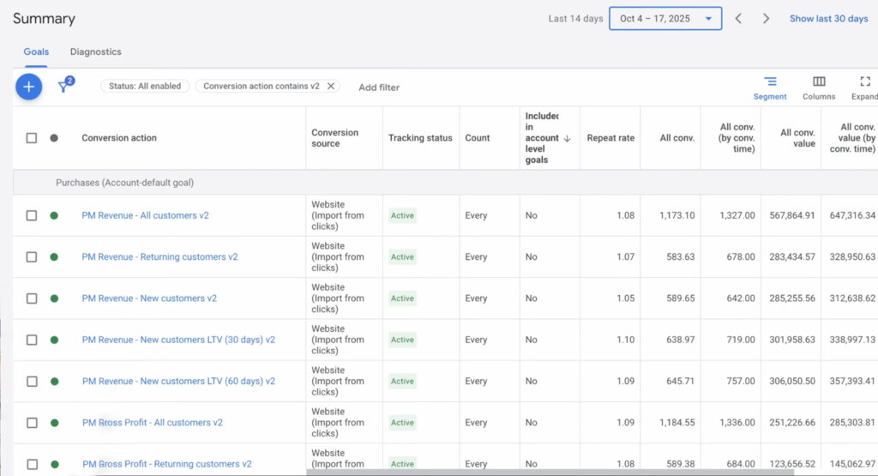Select the Goals tab
Image resolution: width=878 pixels, height=476 pixels.
36,52
